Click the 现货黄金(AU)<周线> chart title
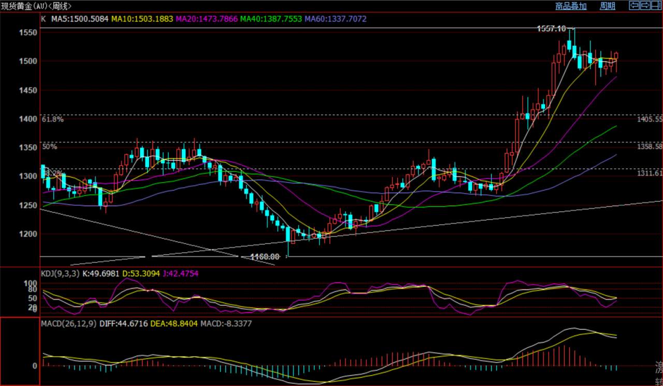The image size is (663, 386). pos(36,6)
